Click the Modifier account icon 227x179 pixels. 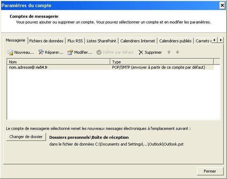(x=70, y=52)
